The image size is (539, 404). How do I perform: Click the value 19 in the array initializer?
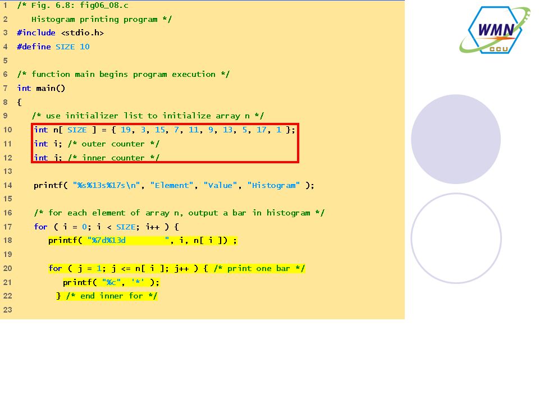(x=125, y=130)
